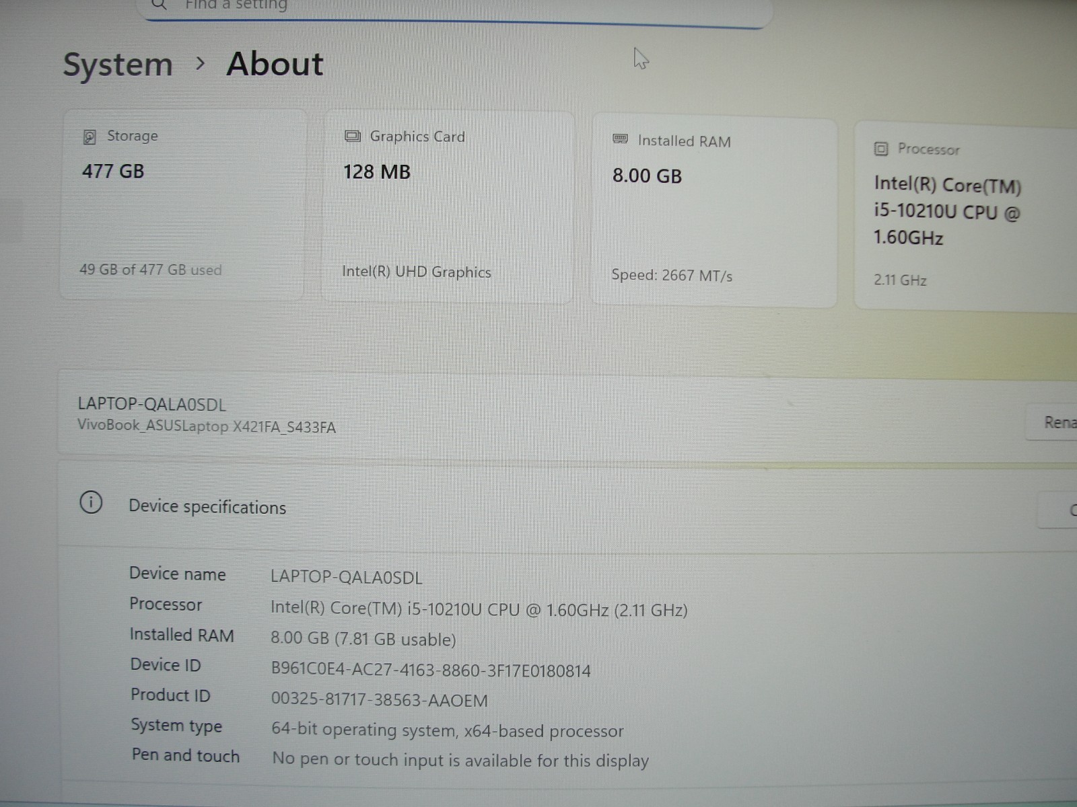Click the Graphics Card monitor icon
The height and width of the screenshot is (807, 1077).
[353, 137]
